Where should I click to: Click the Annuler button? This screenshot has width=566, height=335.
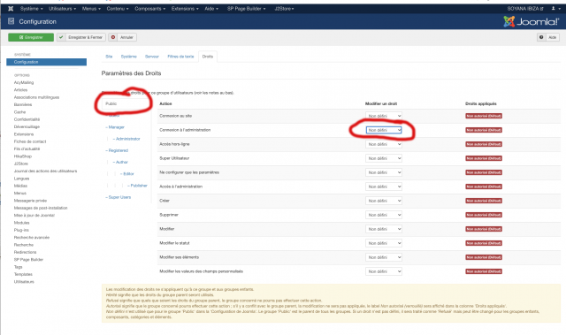122,37
